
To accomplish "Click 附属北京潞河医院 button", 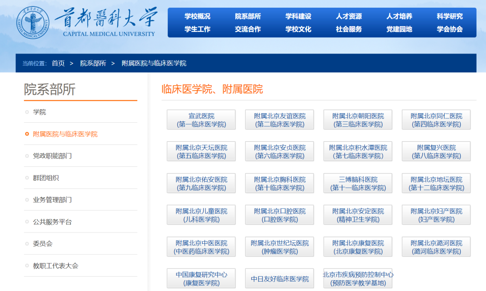I will coord(436,247).
